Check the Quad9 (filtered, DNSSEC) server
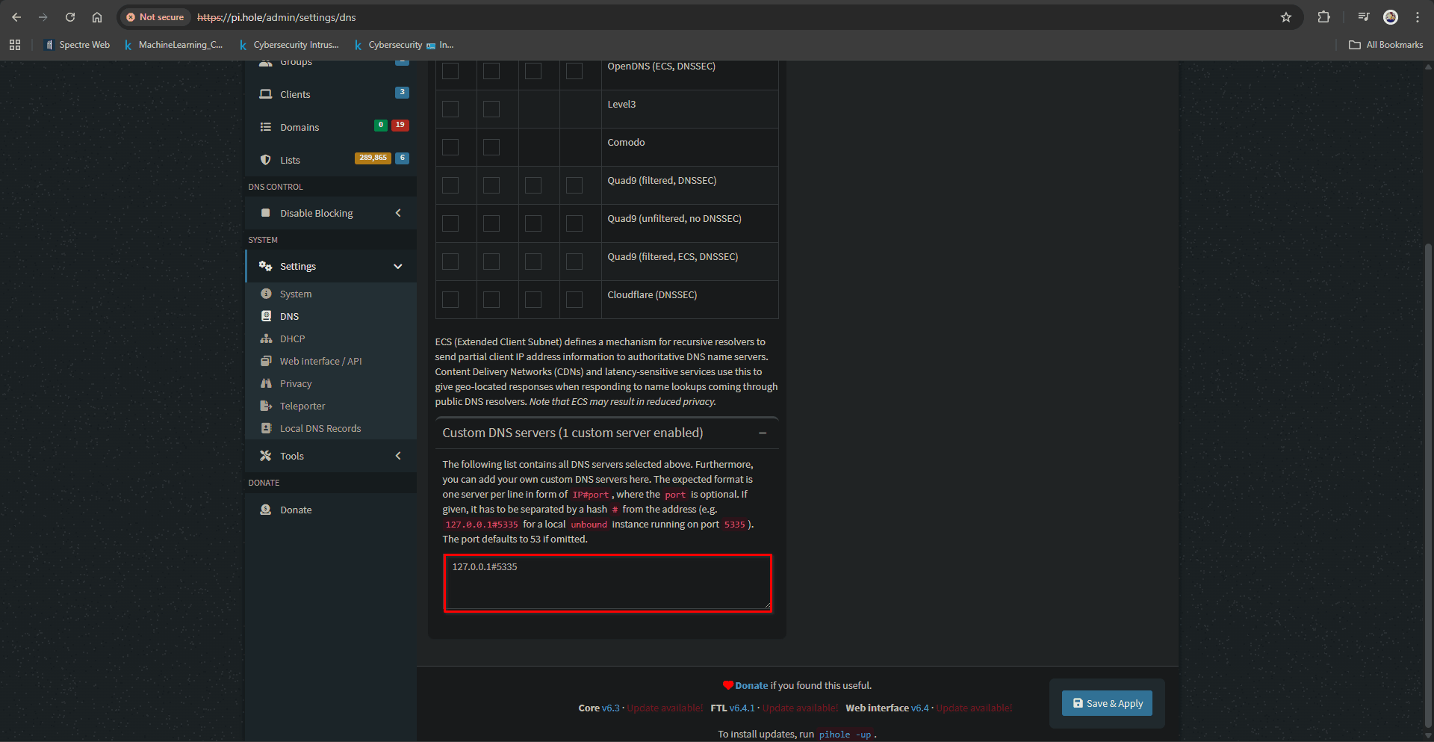This screenshot has width=1434, height=742. tap(450, 185)
